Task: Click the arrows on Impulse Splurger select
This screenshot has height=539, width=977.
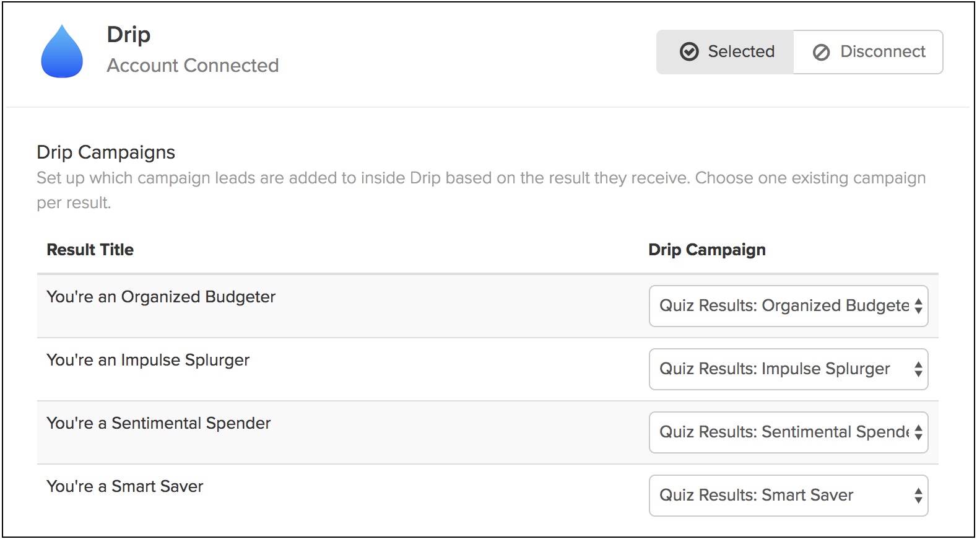Action: point(918,369)
